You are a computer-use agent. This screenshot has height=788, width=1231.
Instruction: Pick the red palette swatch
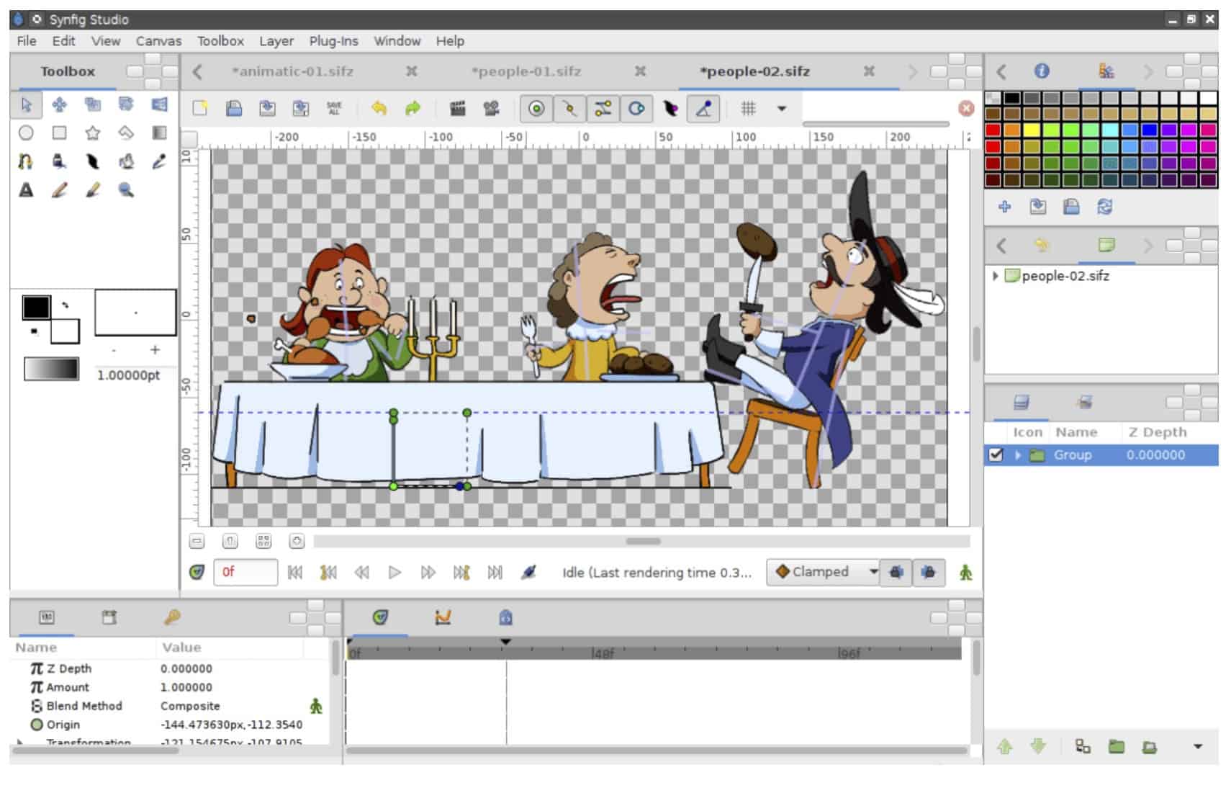[993, 130]
